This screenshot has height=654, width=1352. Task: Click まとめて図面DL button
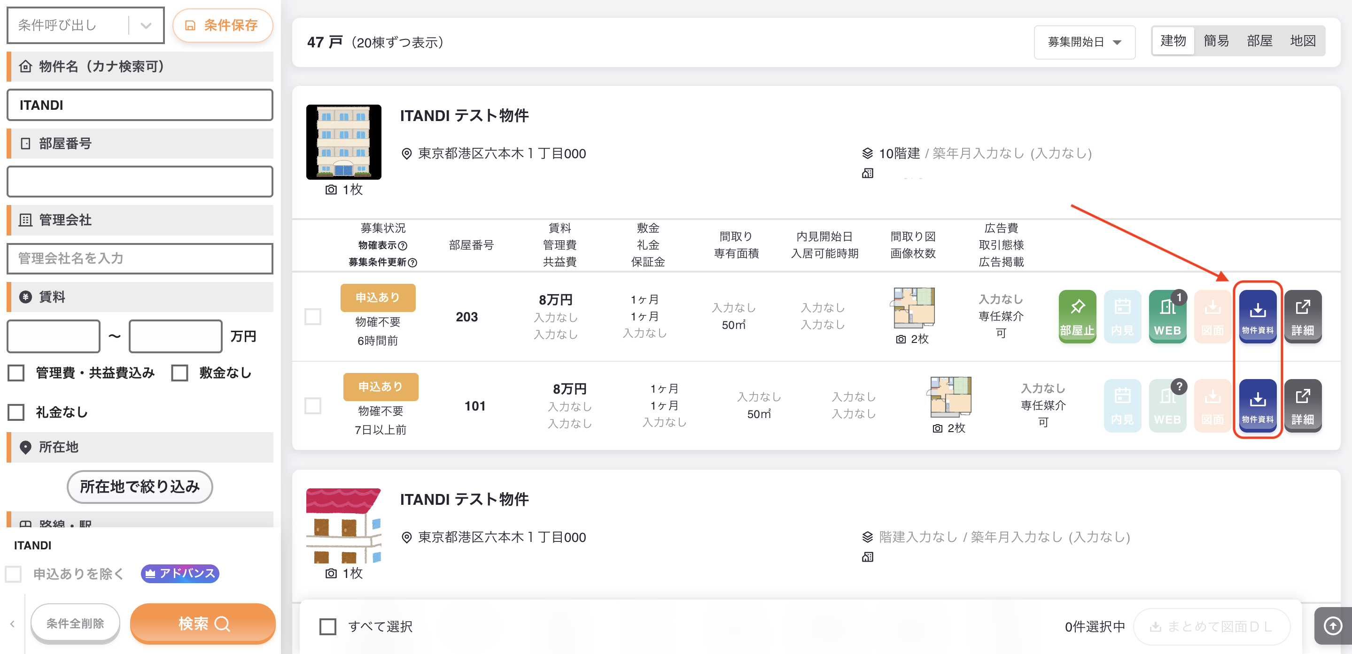tap(1212, 626)
